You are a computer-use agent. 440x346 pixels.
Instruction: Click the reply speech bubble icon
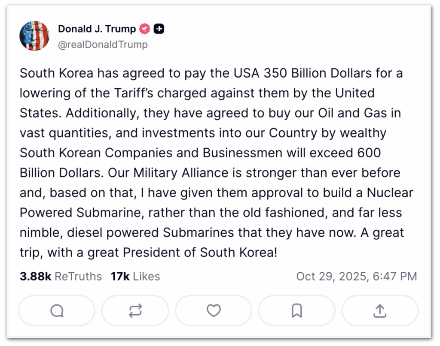pyautogui.click(x=57, y=311)
